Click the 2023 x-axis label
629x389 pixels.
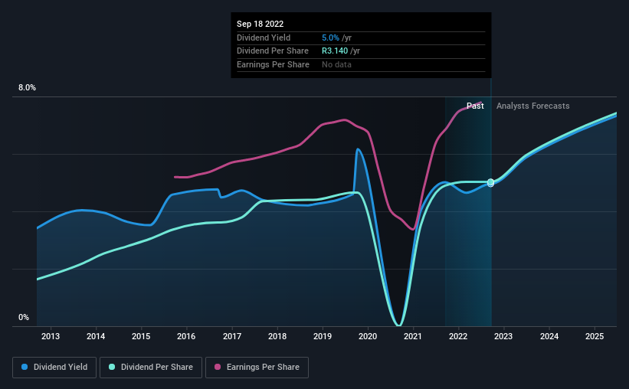pos(503,336)
